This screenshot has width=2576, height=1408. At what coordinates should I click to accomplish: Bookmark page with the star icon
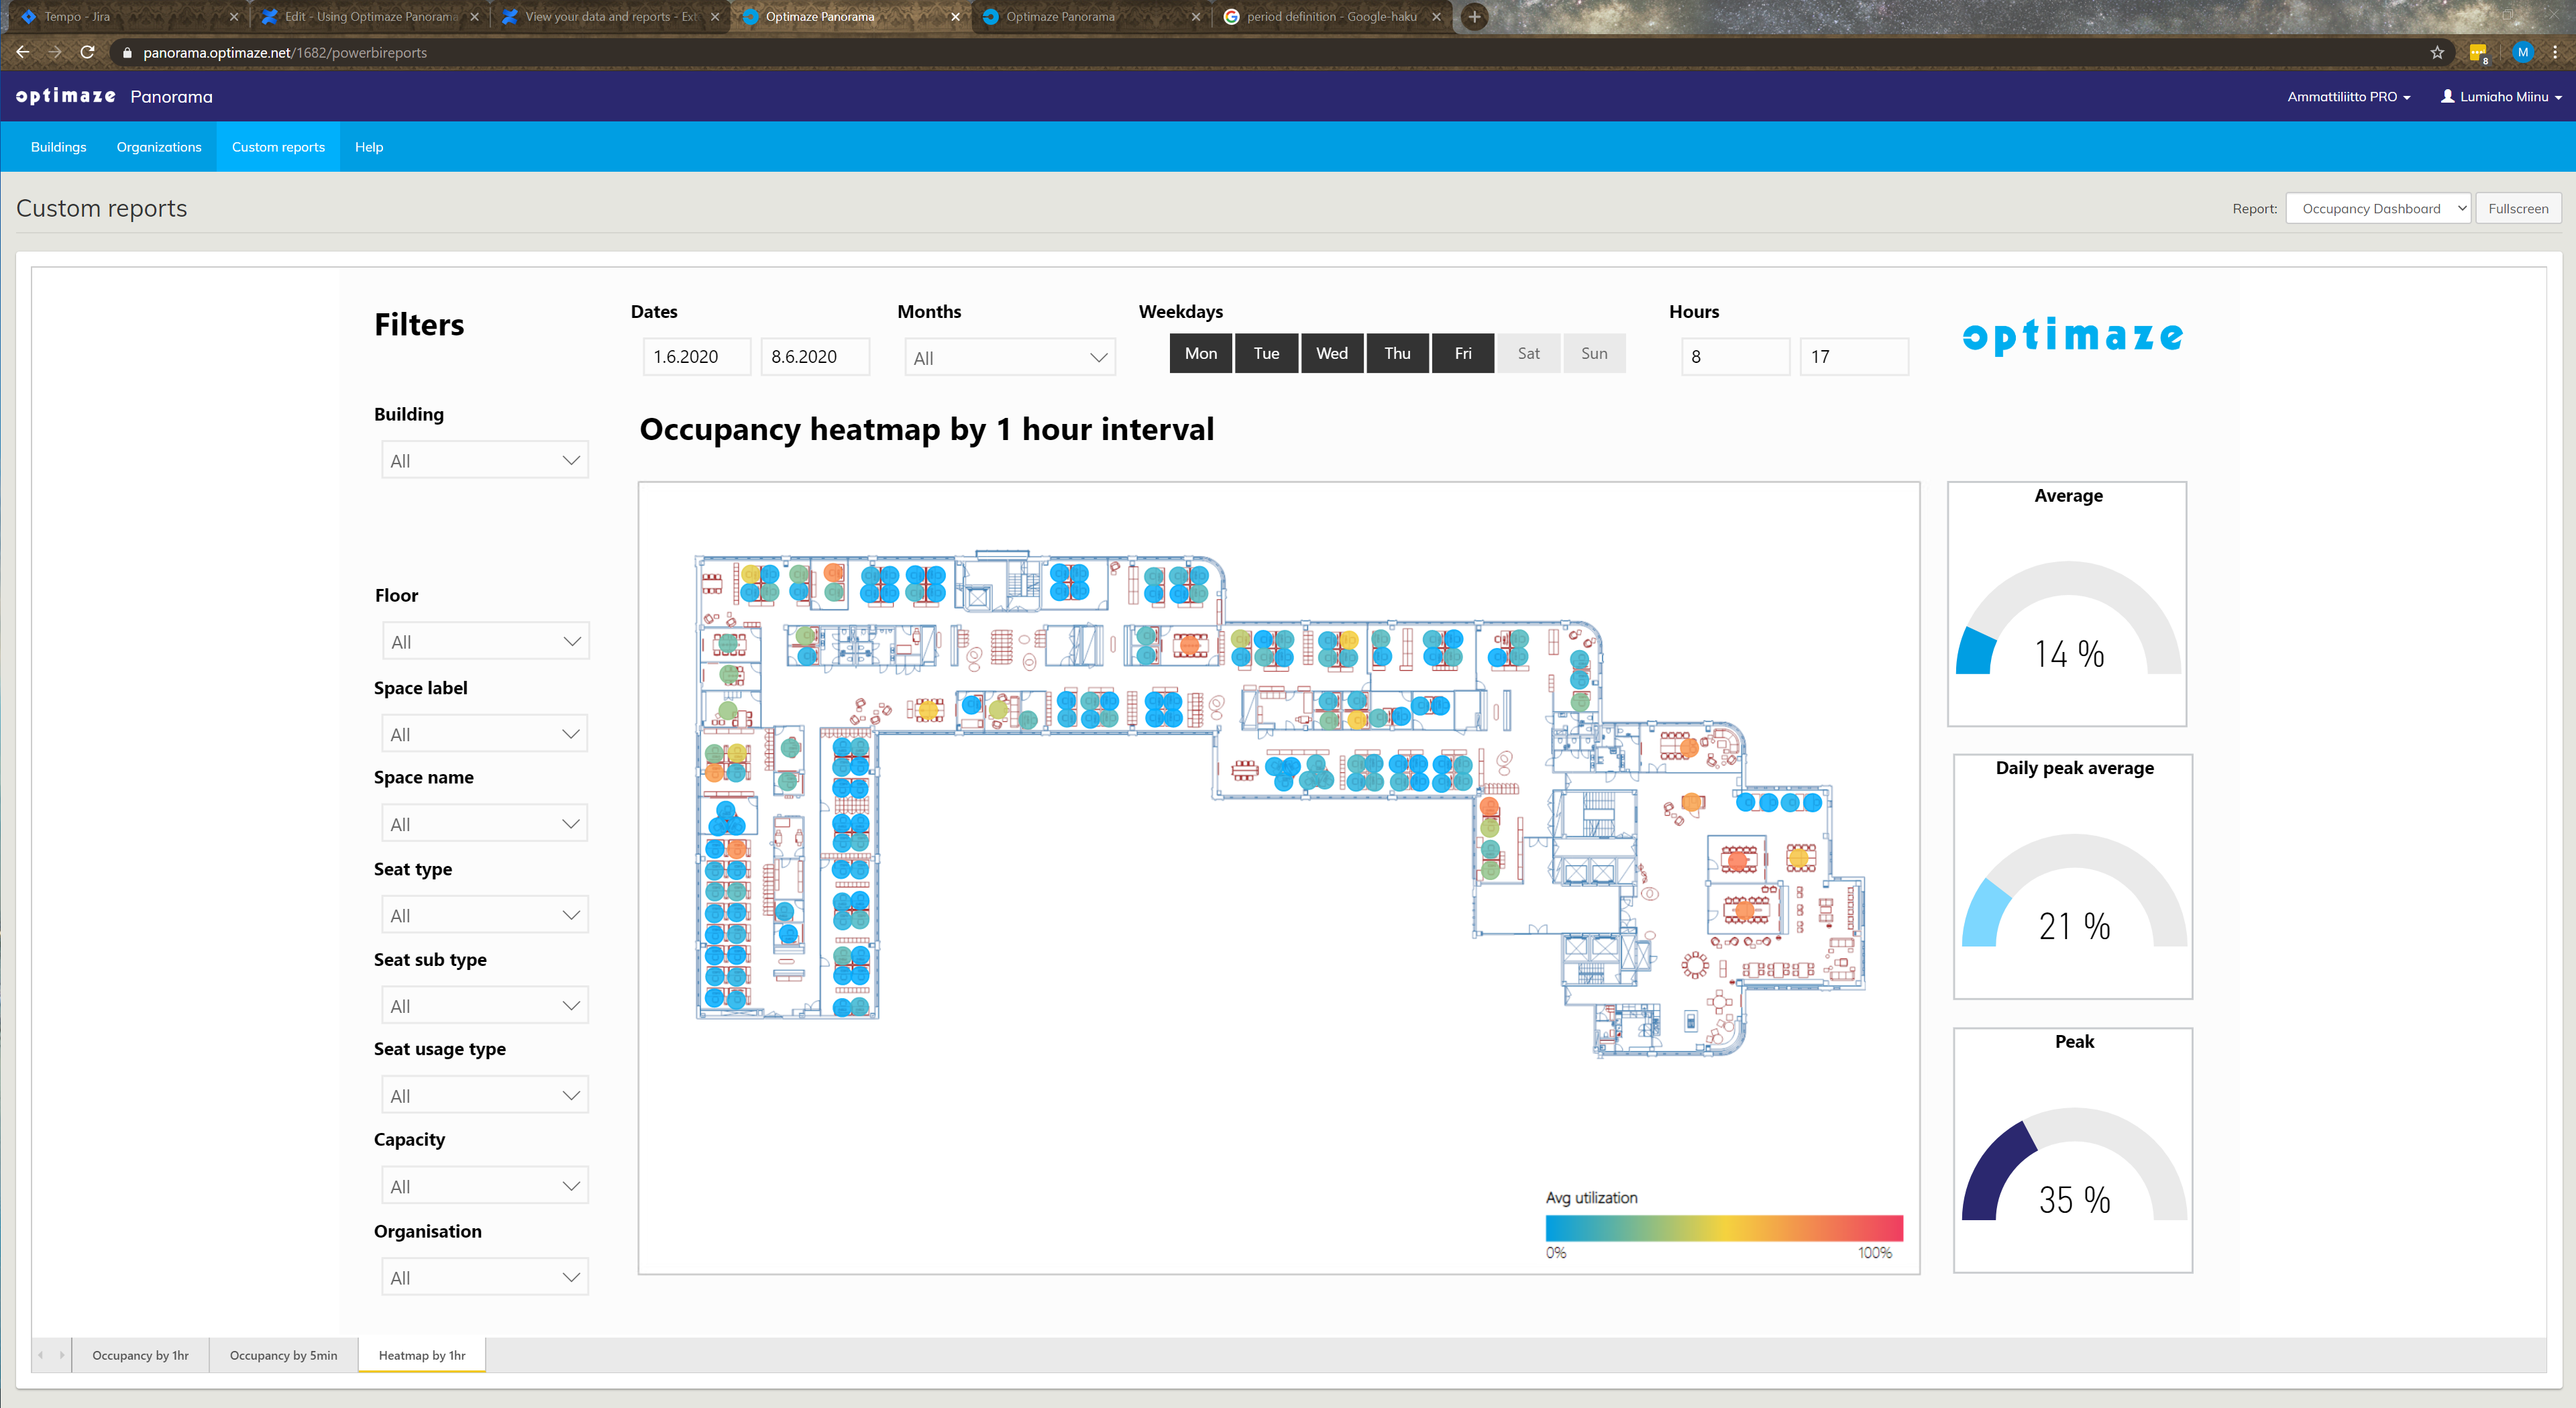tap(2437, 52)
